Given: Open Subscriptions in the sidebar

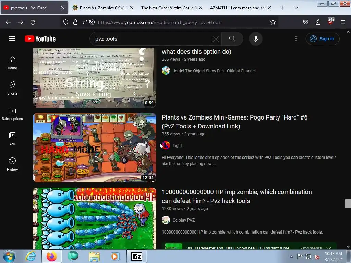Looking at the screenshot, I should click(x=12, y=114).
